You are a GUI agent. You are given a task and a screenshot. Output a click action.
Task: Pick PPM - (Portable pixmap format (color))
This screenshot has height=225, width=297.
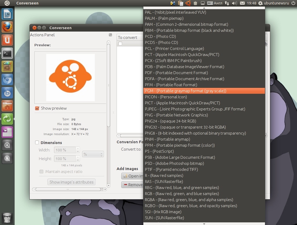click(x=204, y=145)
